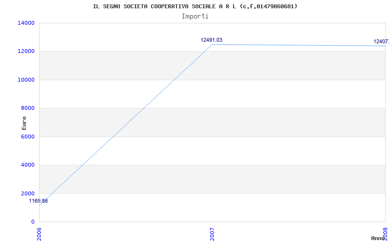Click the 10000 y-axis label

click(26, 80)
